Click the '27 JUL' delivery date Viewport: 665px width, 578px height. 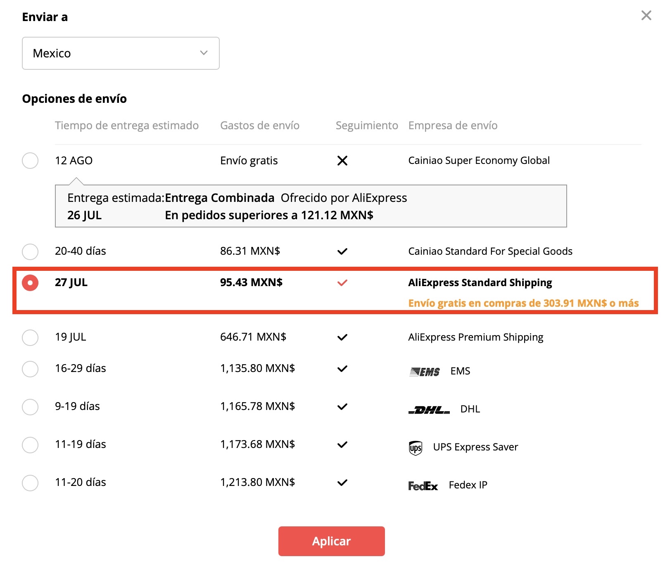[71, 283]
